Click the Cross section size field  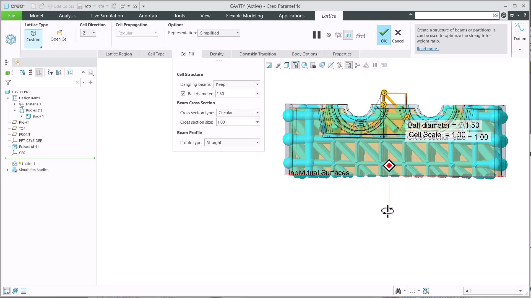[235, 122]
